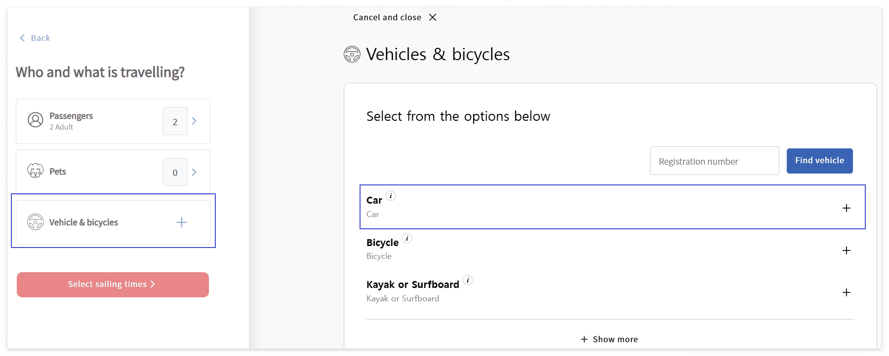Click the Bicycle info icon
This screenshot has height=356, width=889.
point(407,239)
